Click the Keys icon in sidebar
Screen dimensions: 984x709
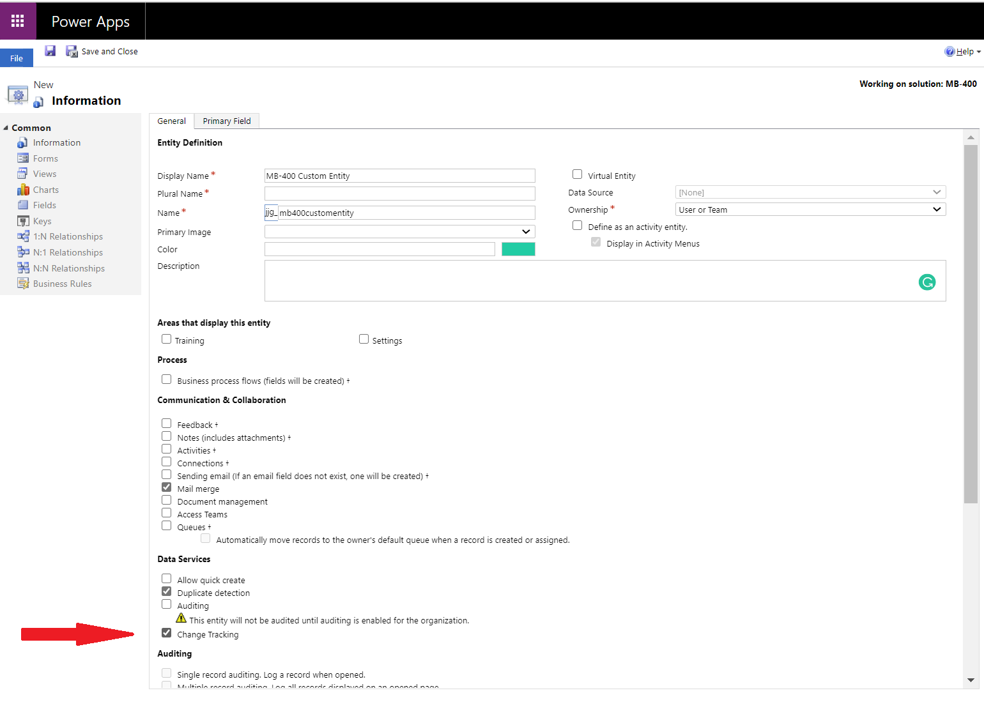point(23,221)
